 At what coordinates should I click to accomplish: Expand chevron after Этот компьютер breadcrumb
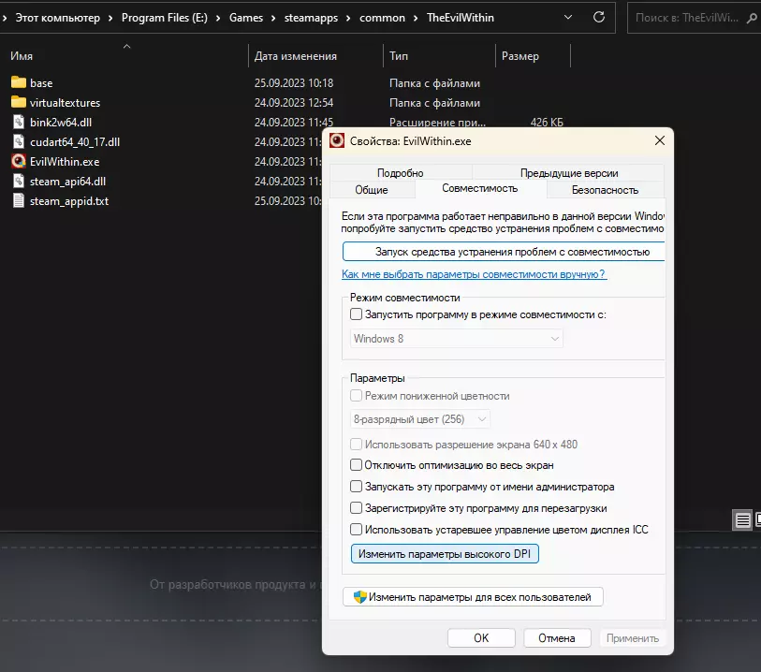110,18
